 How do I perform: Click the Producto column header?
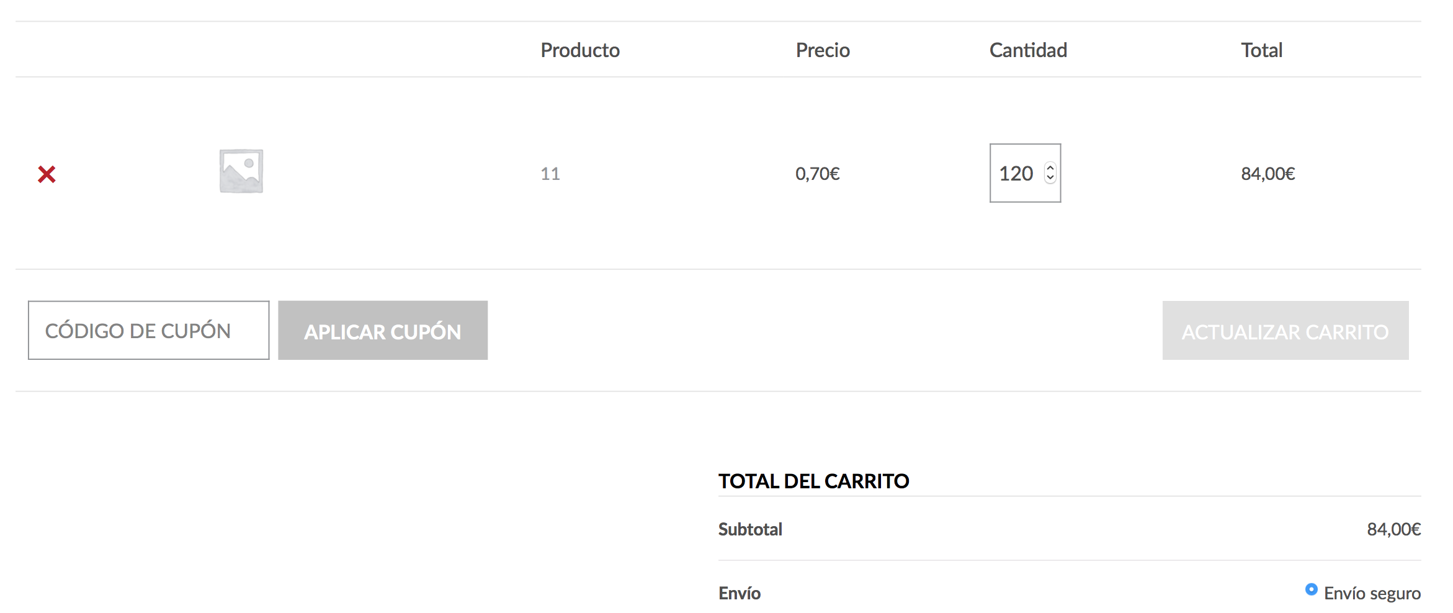coord(580,50)
